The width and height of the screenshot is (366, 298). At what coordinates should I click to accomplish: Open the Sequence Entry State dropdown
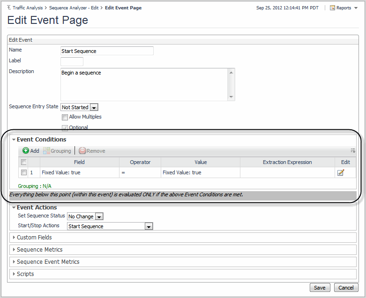(94, 107)
